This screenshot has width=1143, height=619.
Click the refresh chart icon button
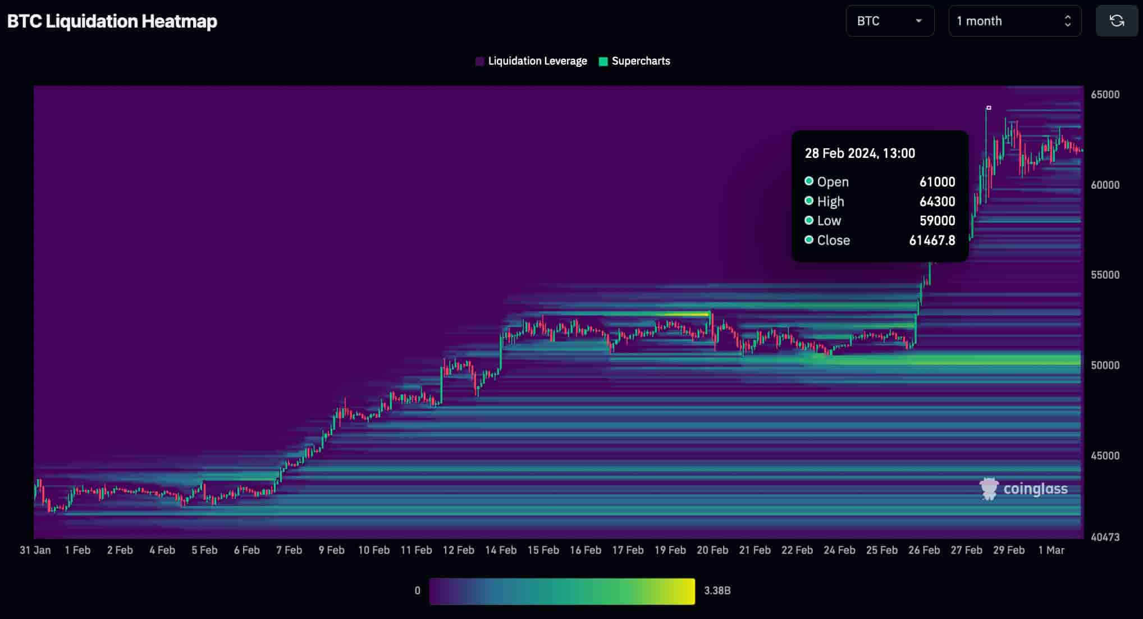click(1117, 21)
